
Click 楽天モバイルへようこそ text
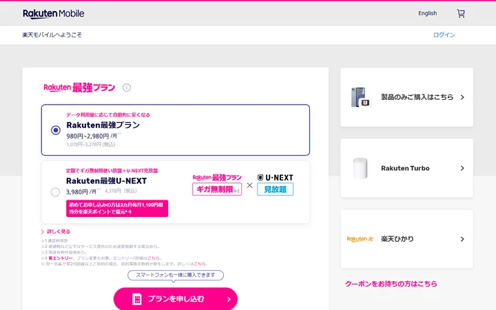(52, 35)
